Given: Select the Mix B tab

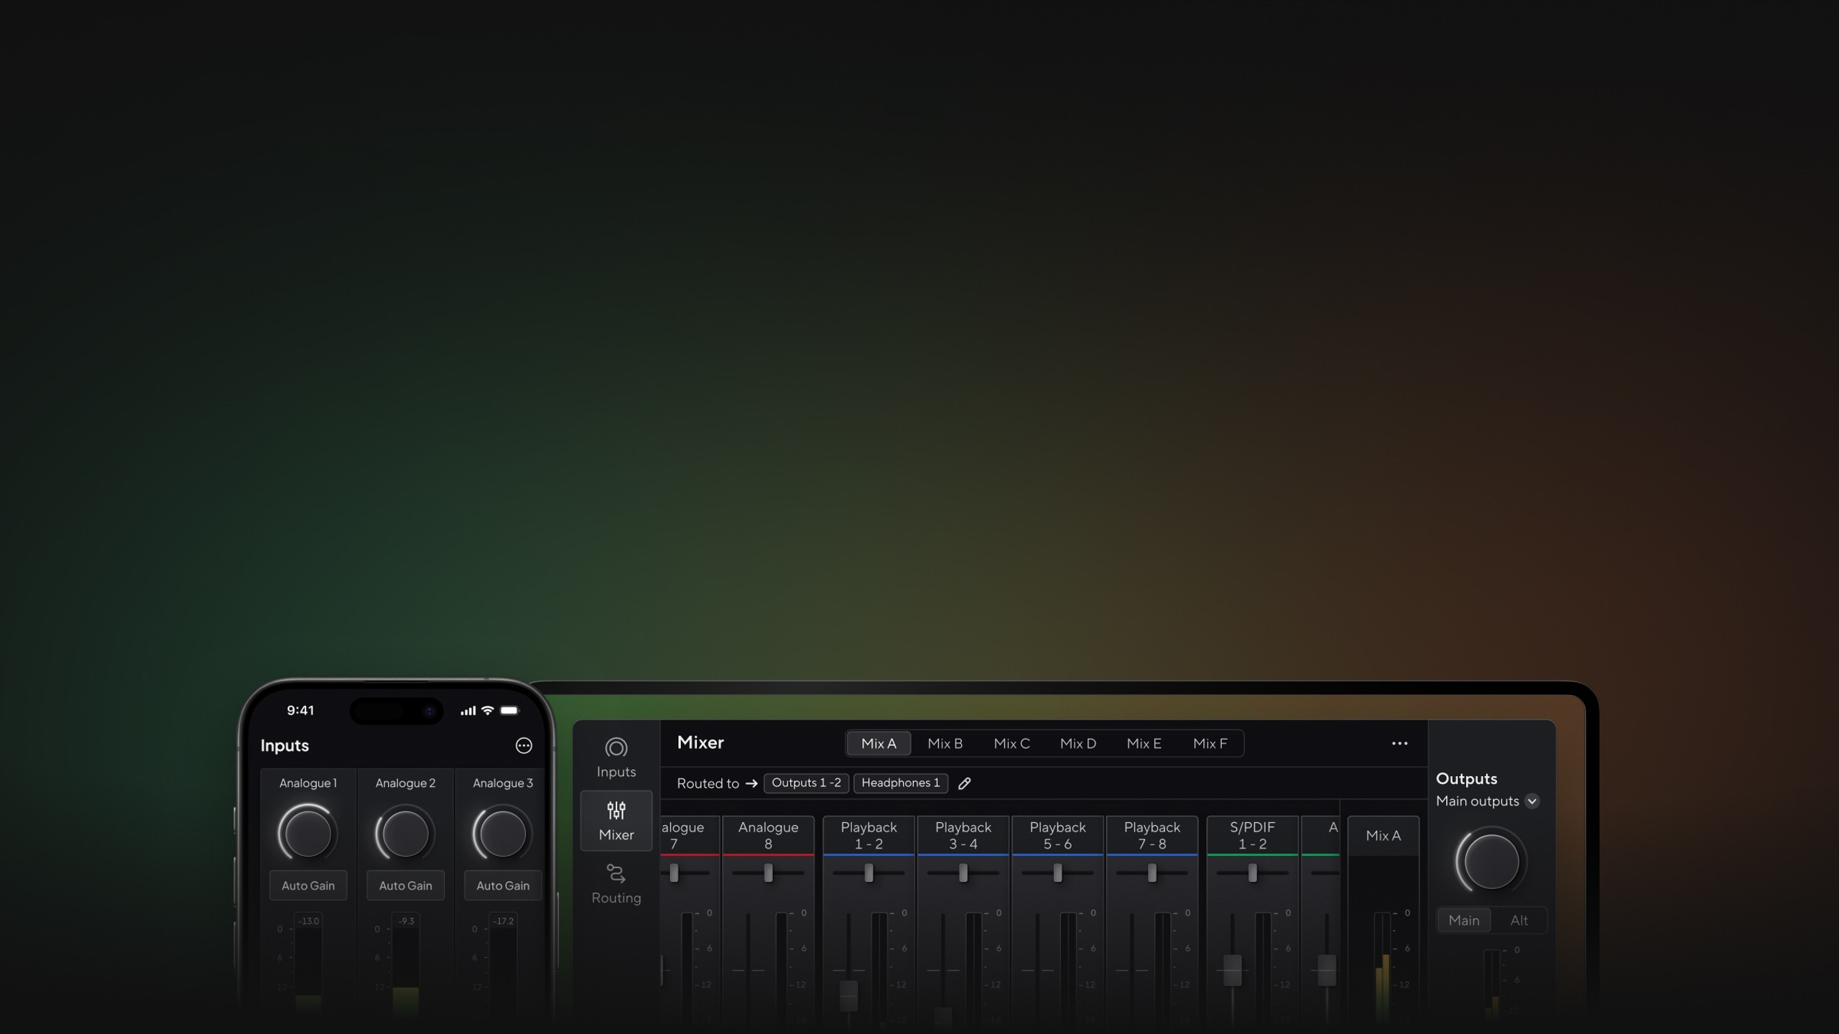Looking at the screenshot, I should point(945,743).
